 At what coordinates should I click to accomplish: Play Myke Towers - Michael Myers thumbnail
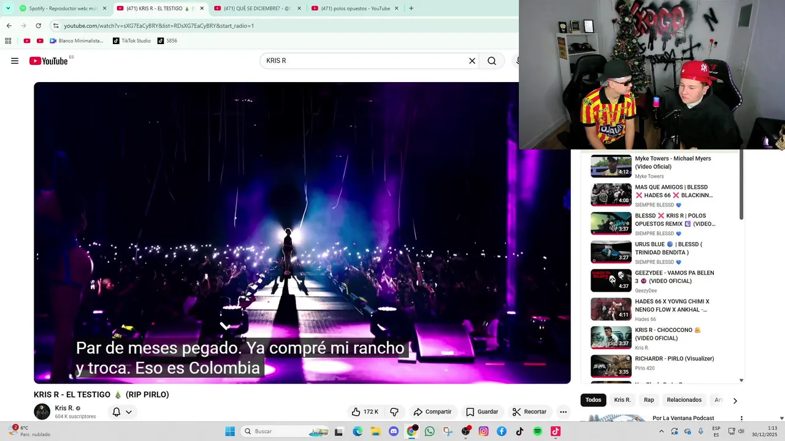[x=611, y=166]
